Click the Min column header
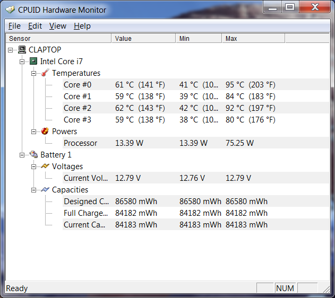Viewport: 335px width, 298px height. [x=199, y=38]
